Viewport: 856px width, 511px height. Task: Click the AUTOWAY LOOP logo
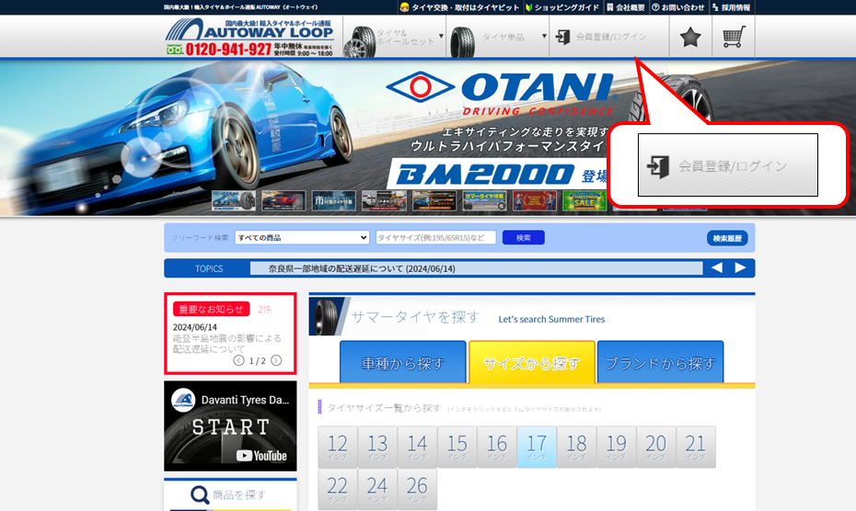pyautogui.click(x=250, y=29)
